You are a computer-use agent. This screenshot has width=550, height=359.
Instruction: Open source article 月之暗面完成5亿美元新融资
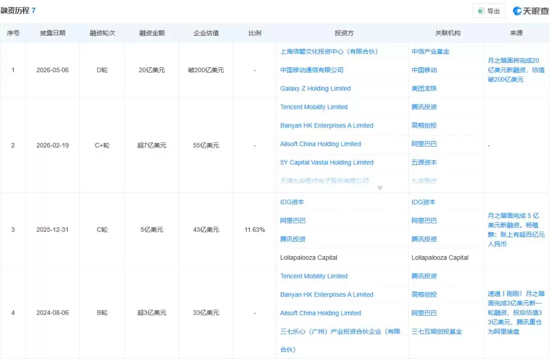tap(516, 230)
